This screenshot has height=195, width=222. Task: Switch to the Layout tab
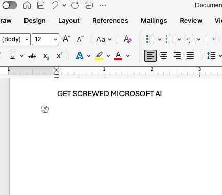[x=69, y=21]
